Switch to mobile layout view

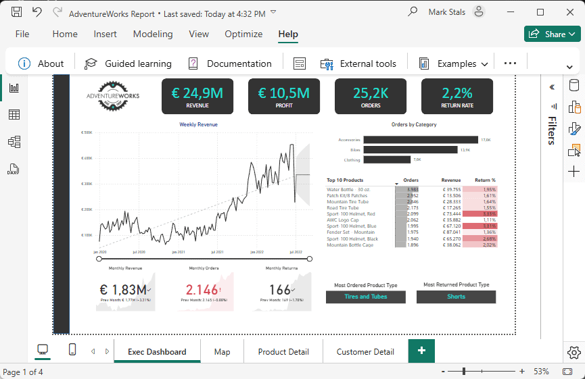[72, 350]
